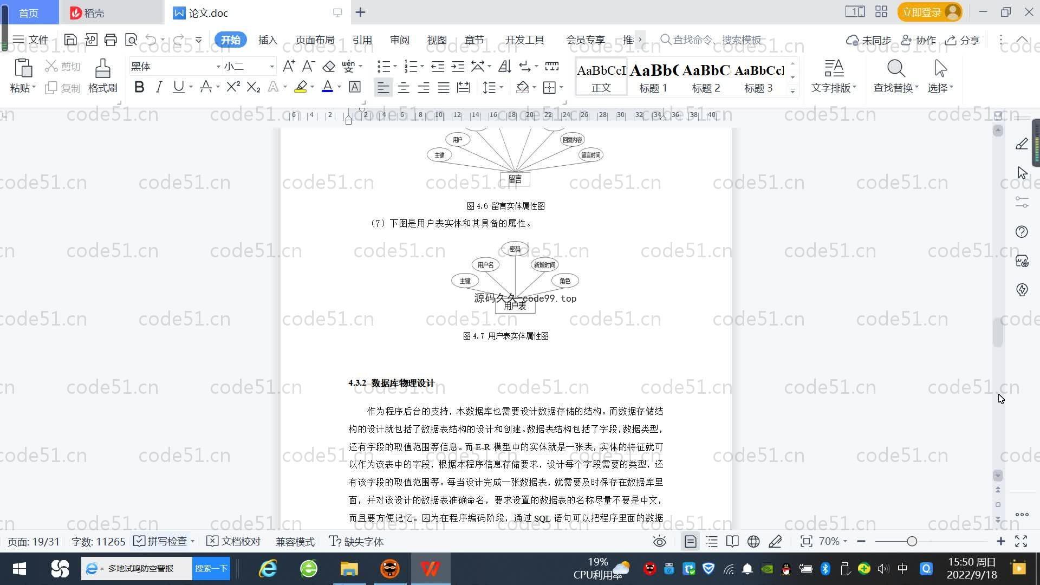Open Find and Replace magnifier
The width and height of the screenshot is (1040, 585).
(x=895, y=69)
